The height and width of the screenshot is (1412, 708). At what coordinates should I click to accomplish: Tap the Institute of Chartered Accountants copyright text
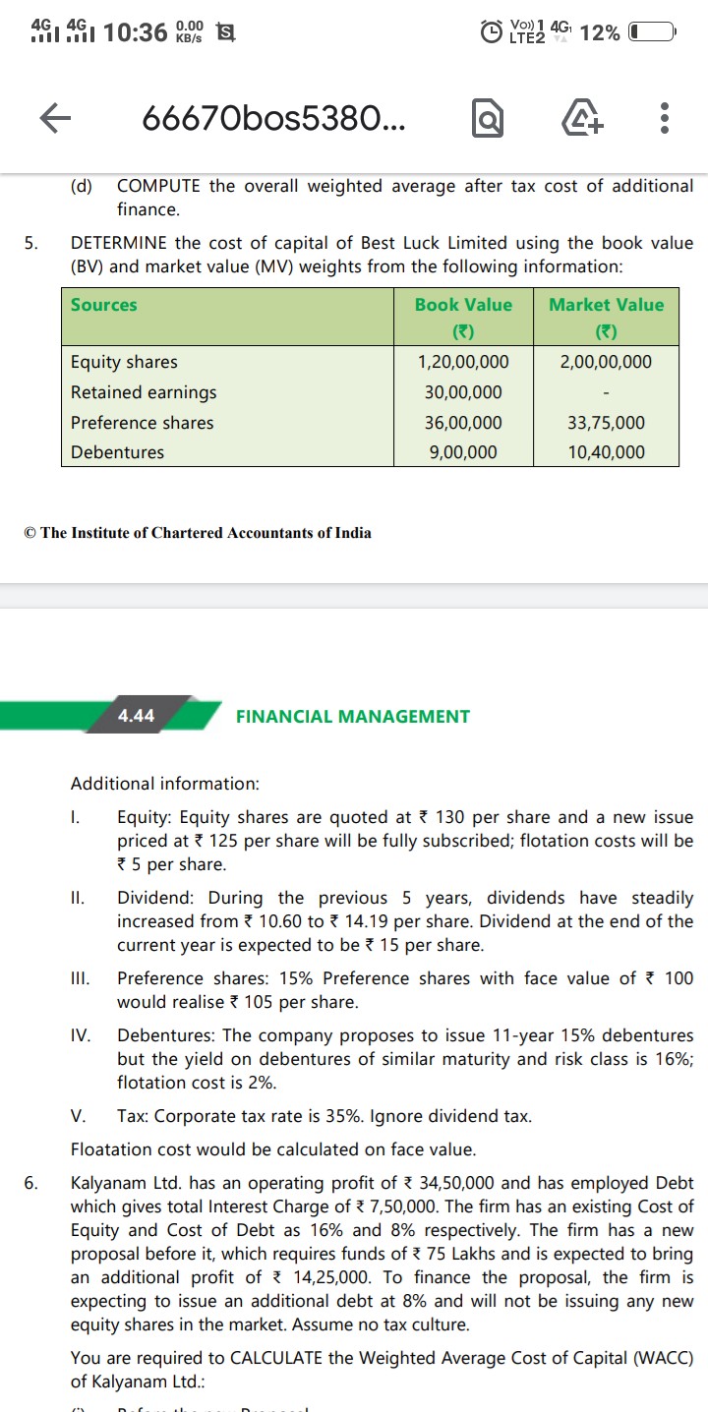point(198,533)
